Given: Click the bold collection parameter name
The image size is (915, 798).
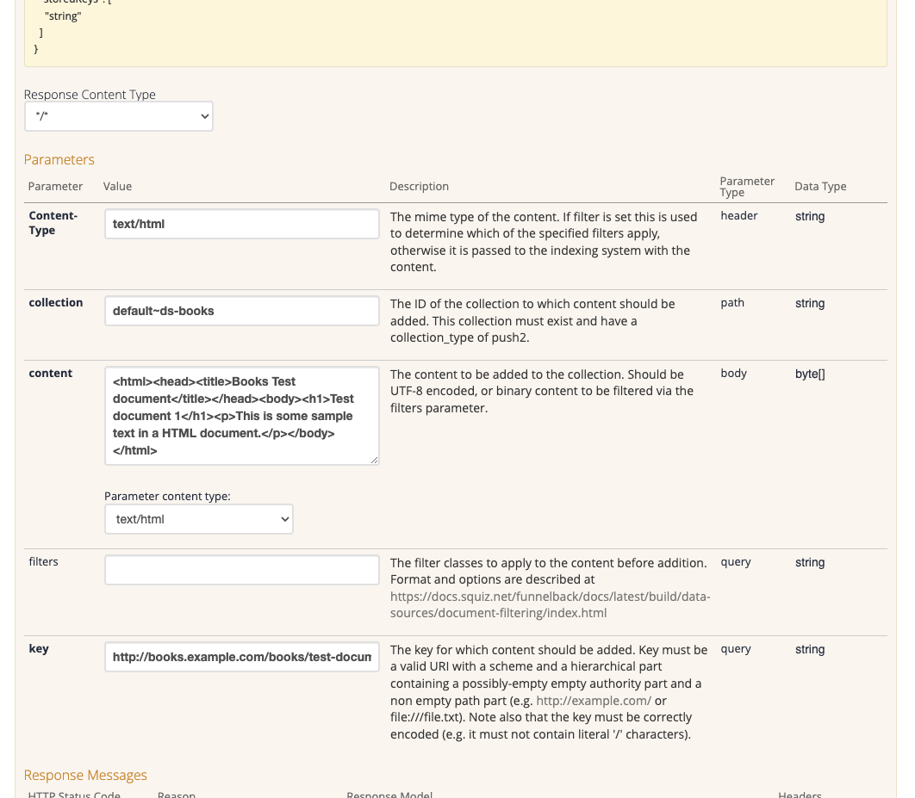Looking at the screenshot, I should [56, 302].
